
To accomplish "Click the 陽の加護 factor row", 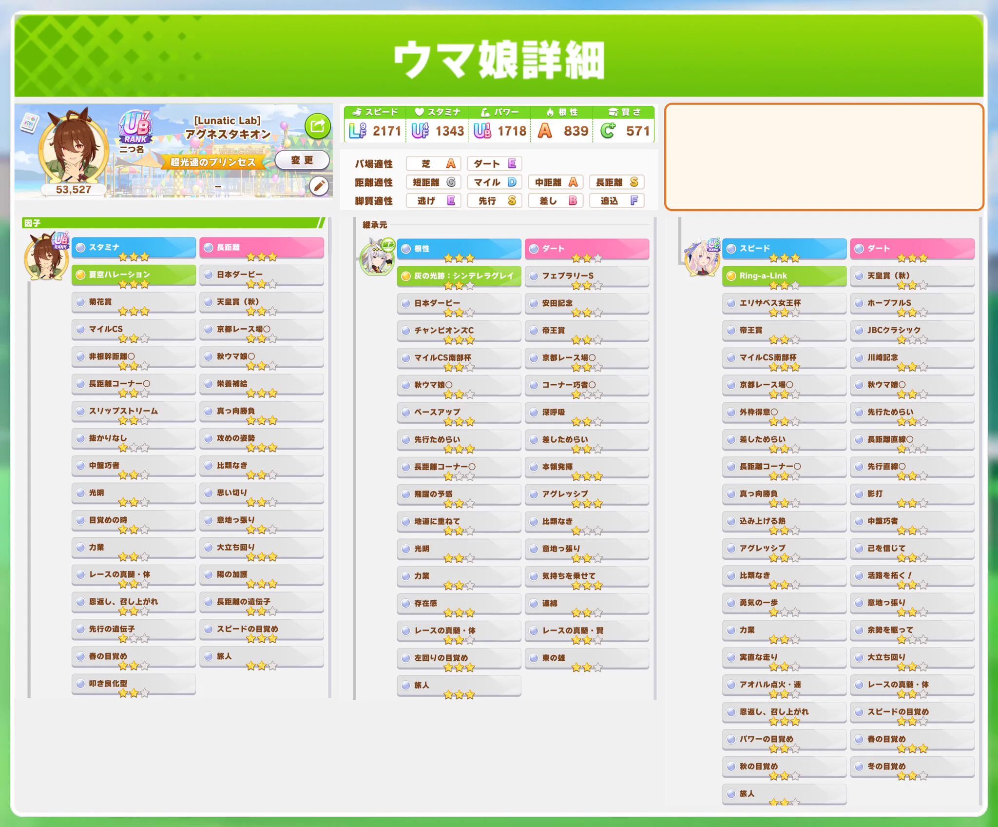I will [262, 575].
